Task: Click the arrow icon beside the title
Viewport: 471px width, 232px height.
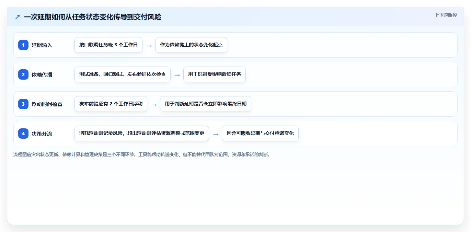Action: [x=18, y=17]
